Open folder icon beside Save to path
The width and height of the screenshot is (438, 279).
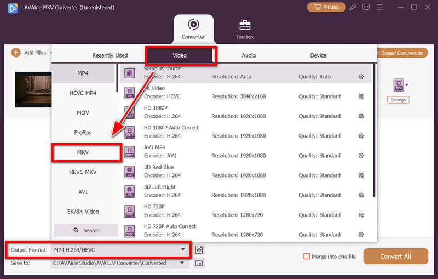pyautogui.click(x=199, y=264)
